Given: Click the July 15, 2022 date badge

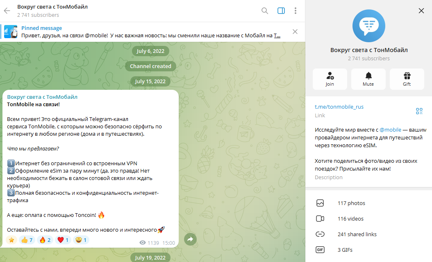Looking at the screenshot, I should pos(150,81).
